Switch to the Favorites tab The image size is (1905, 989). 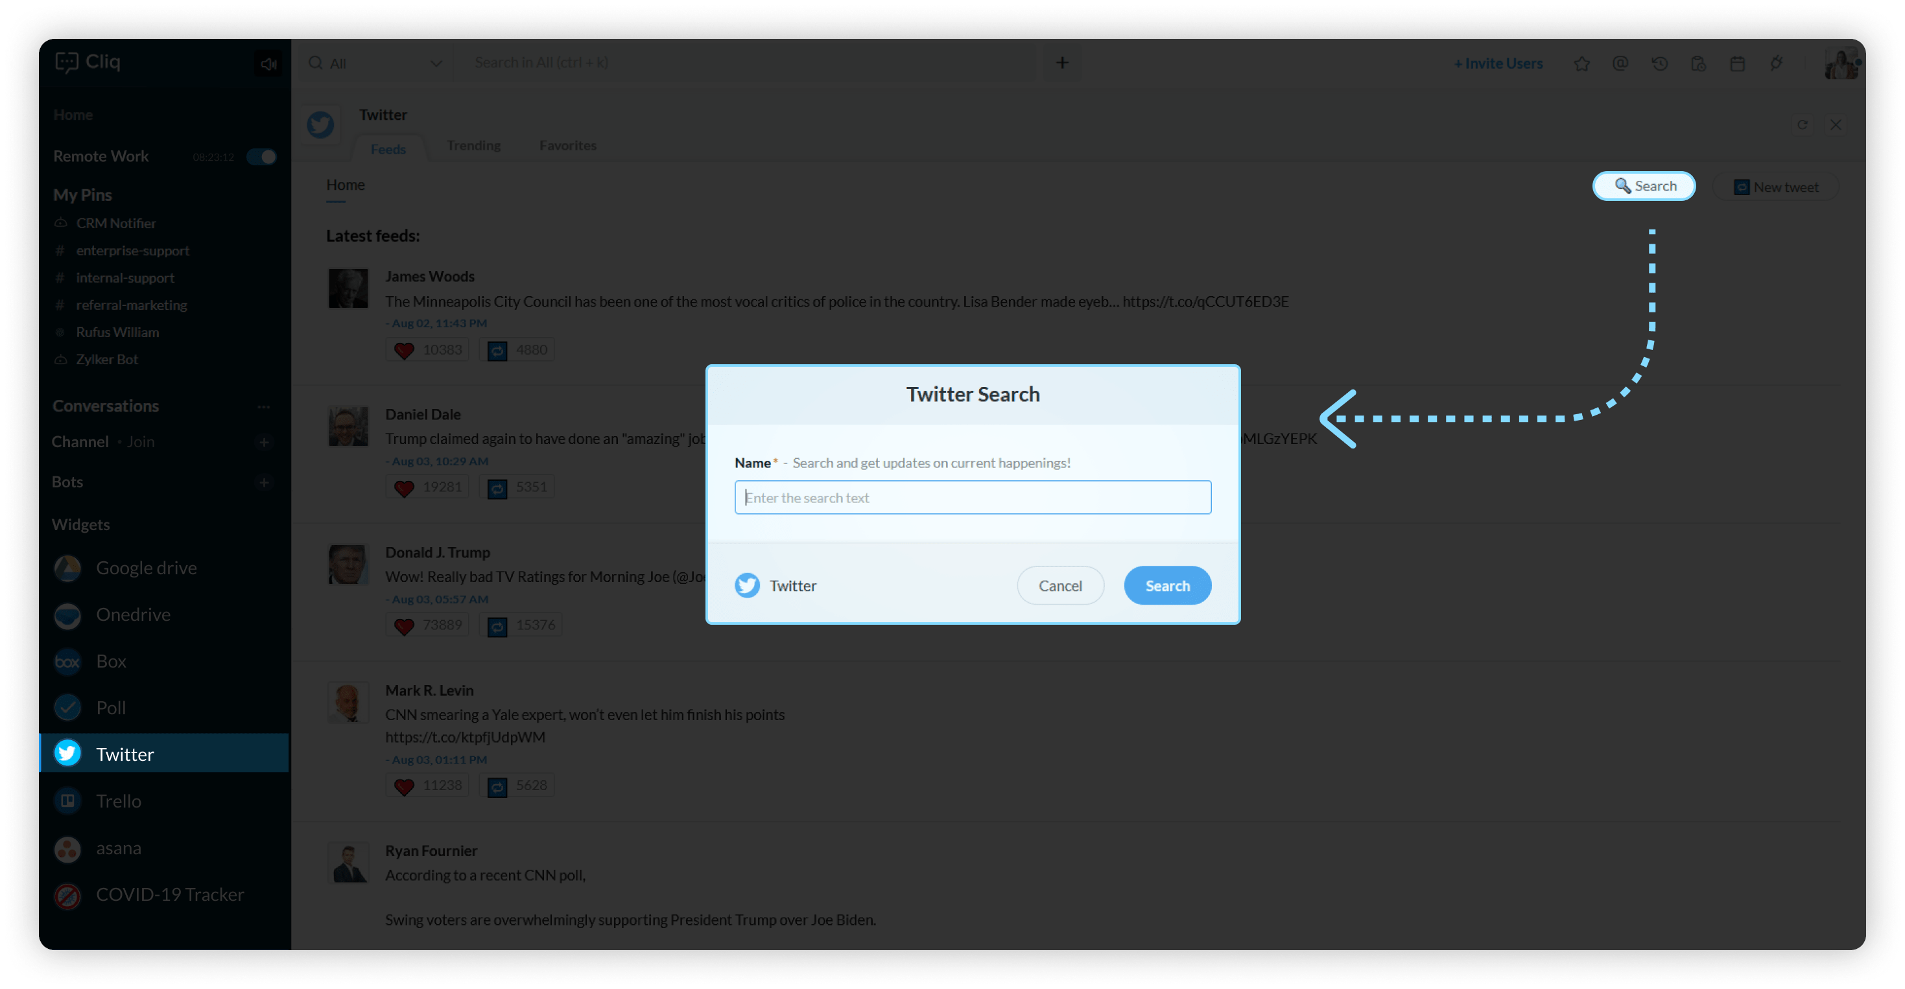click(x=567, y=146)
